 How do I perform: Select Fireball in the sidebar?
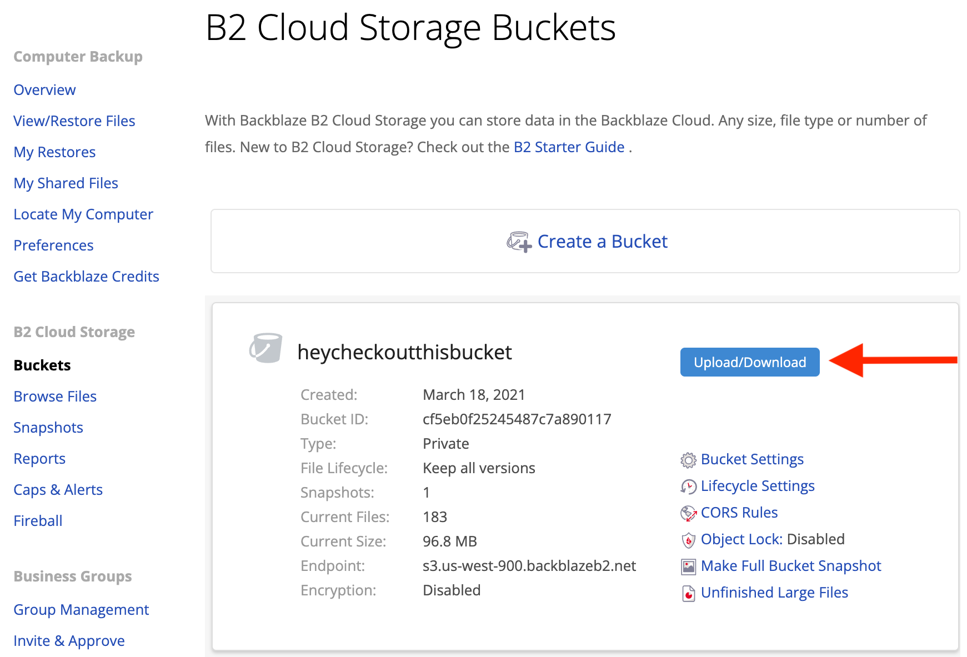38,521
